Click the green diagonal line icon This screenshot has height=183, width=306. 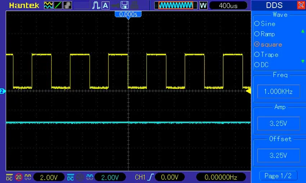pos(58,5)
